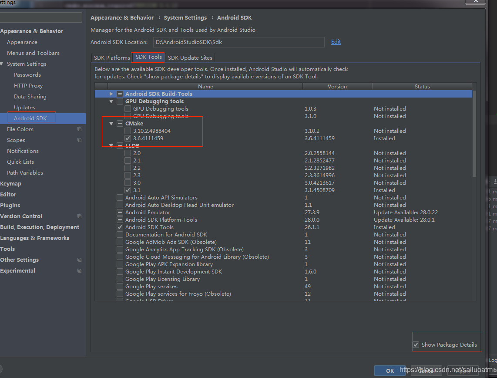The image size is (497, 378).
Task: Click the settings search box
Action: (x=41, y=17)
